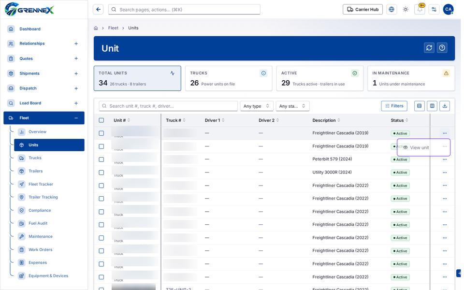Tick the second Freightliner Cascadia (2019) row checkbox
Screen dimensions: 464x290
click(101, 146)
